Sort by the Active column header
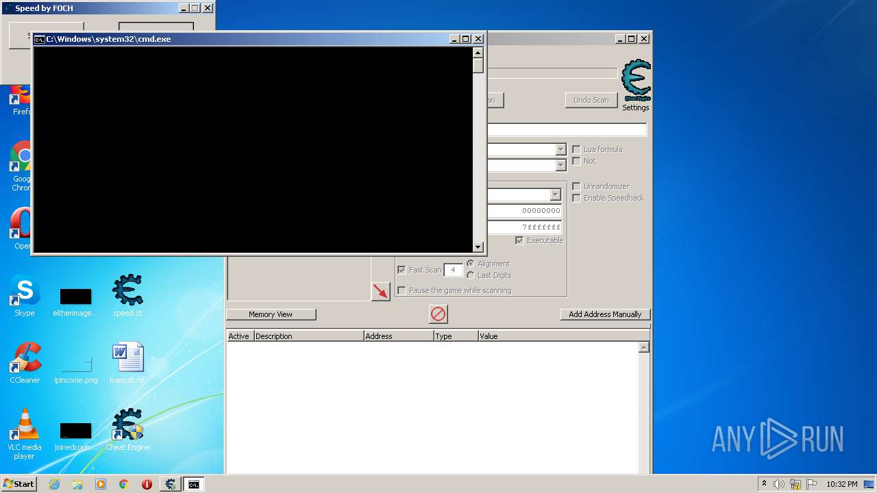 click(x=240, y=336)
